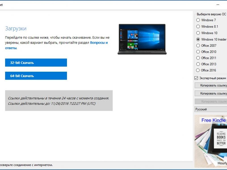Choose Office 2007 from the version list
The width and height of the screenshot is (227, 170).
point(198,46)
